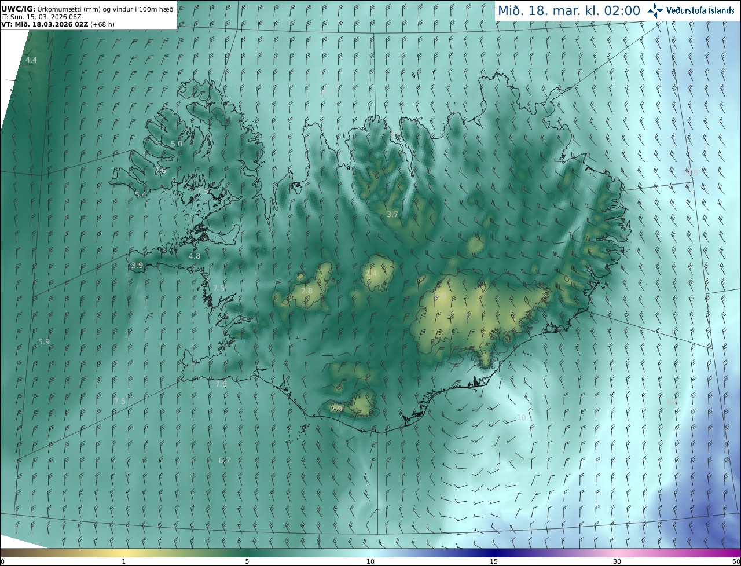The width and height of the screenshot is (741, 566).
Task: Click the 10 label on the color scale
Action: [370, 561]
